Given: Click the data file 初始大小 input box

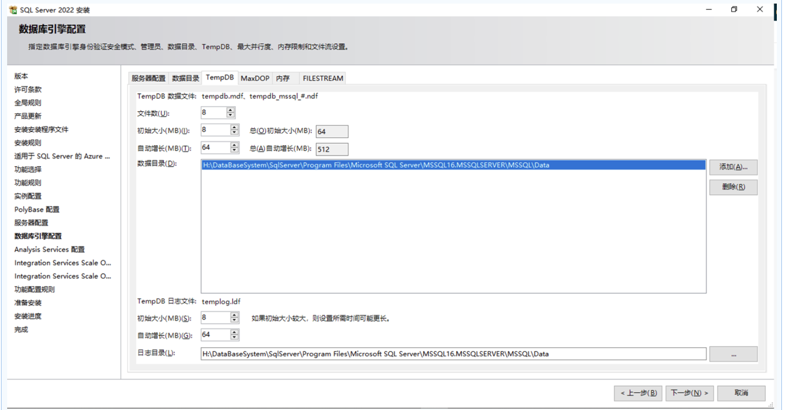Looking at the screenshot, I should (216, 130).
